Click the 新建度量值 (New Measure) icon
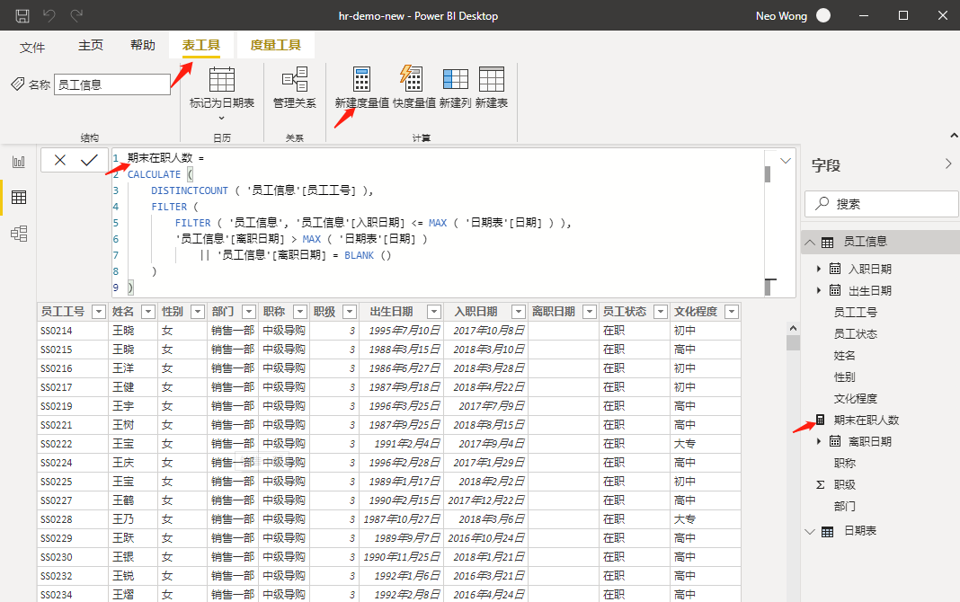960x602 pixels. [361, 80]
